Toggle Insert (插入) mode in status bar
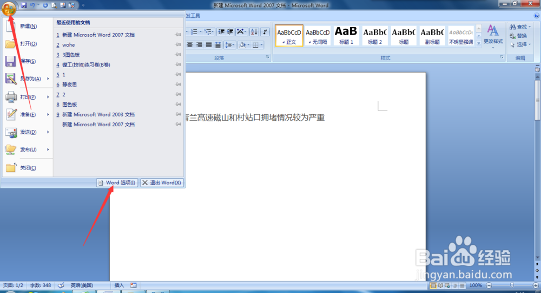The height and width of the screenshot is (293, 541). click(x=119, y=285)
